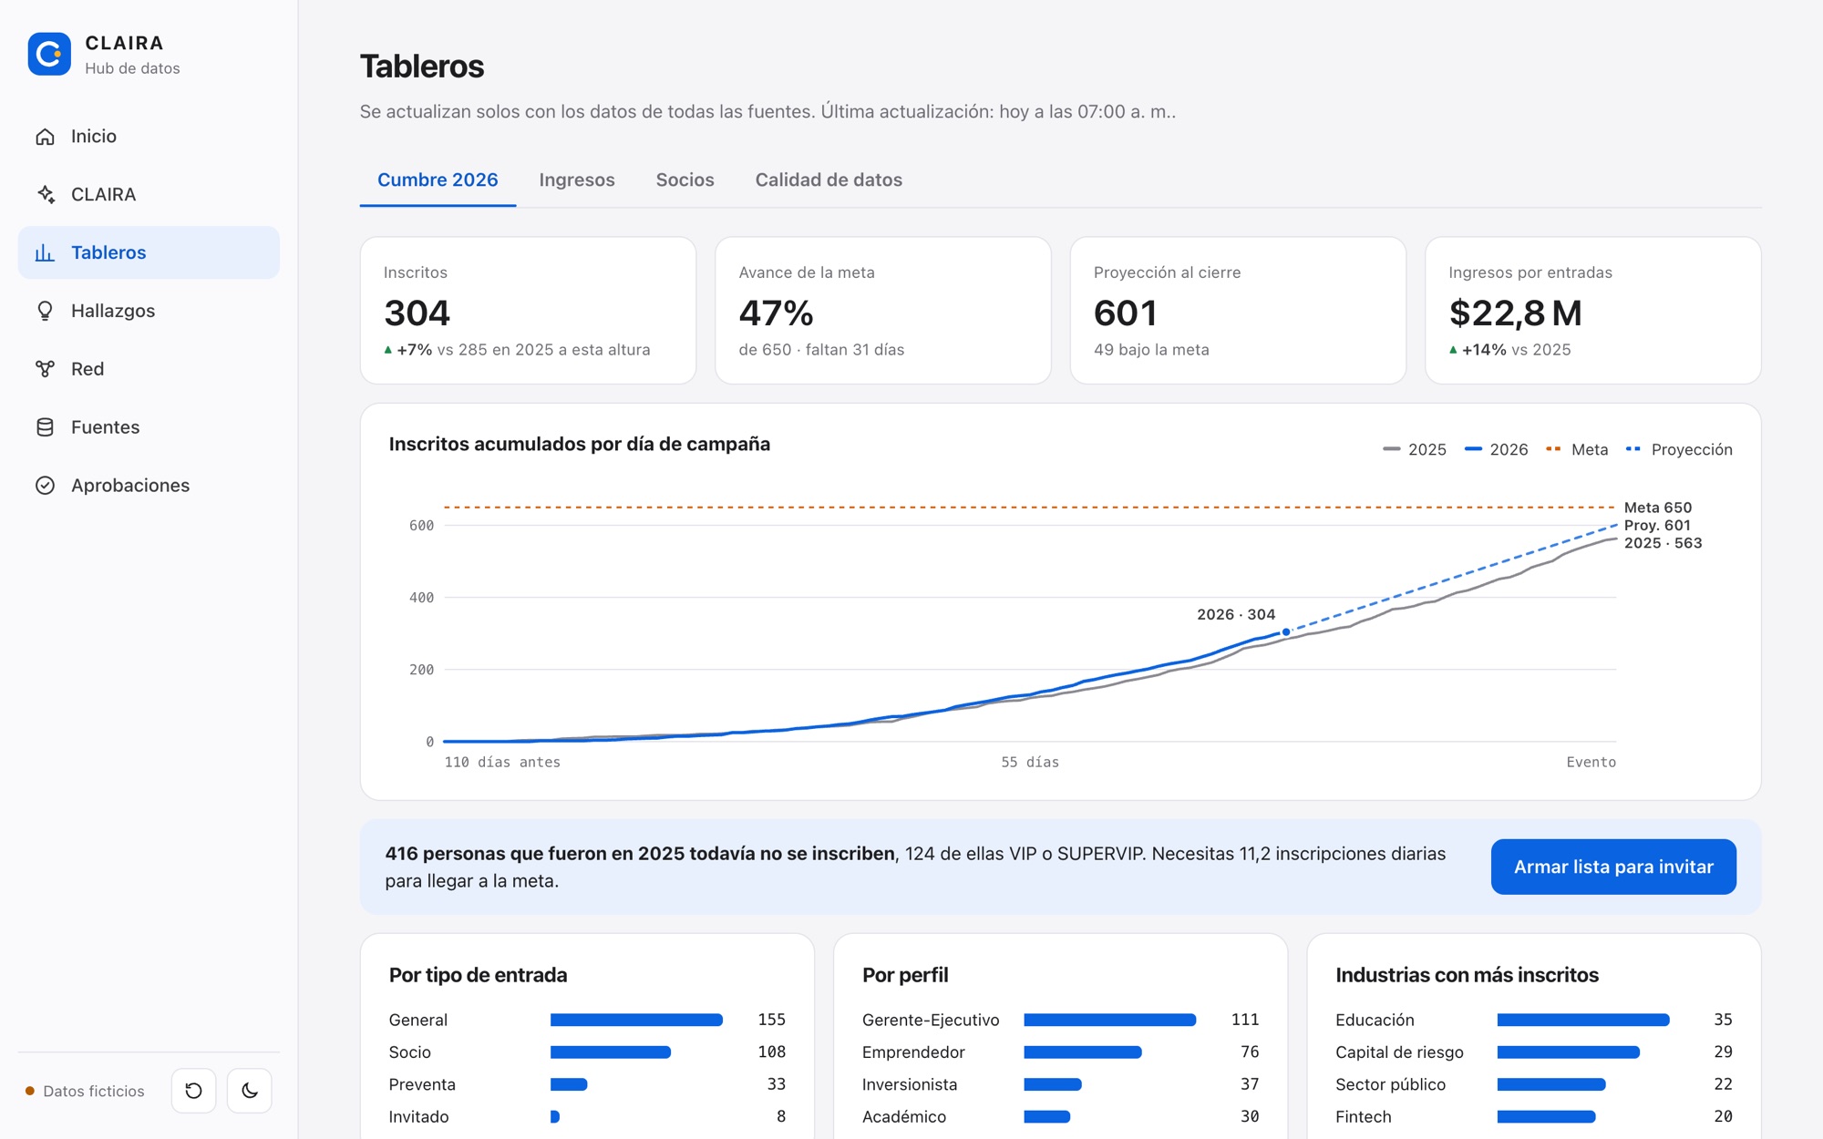Click the Académico row label
The height and width of the screenshot is (1139, 1823).
pyautogui.click(x=904, y=1116)
